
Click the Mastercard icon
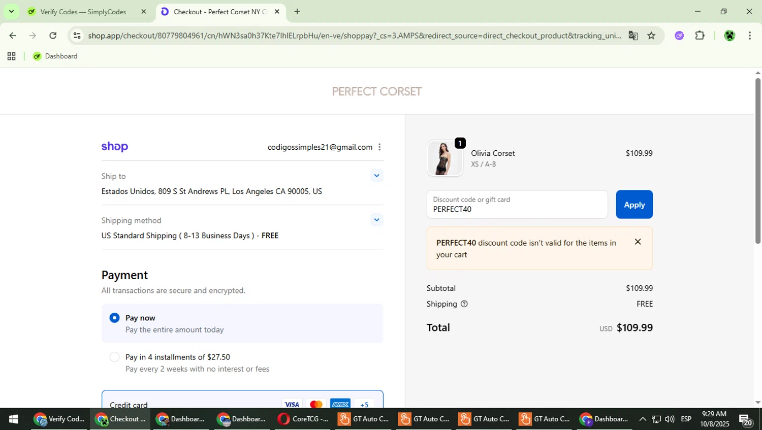pos(316,404)
